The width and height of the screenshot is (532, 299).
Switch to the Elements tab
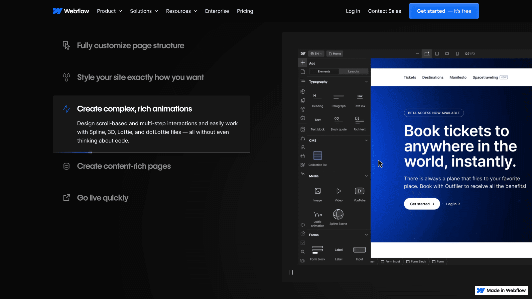tap(324, 71)
